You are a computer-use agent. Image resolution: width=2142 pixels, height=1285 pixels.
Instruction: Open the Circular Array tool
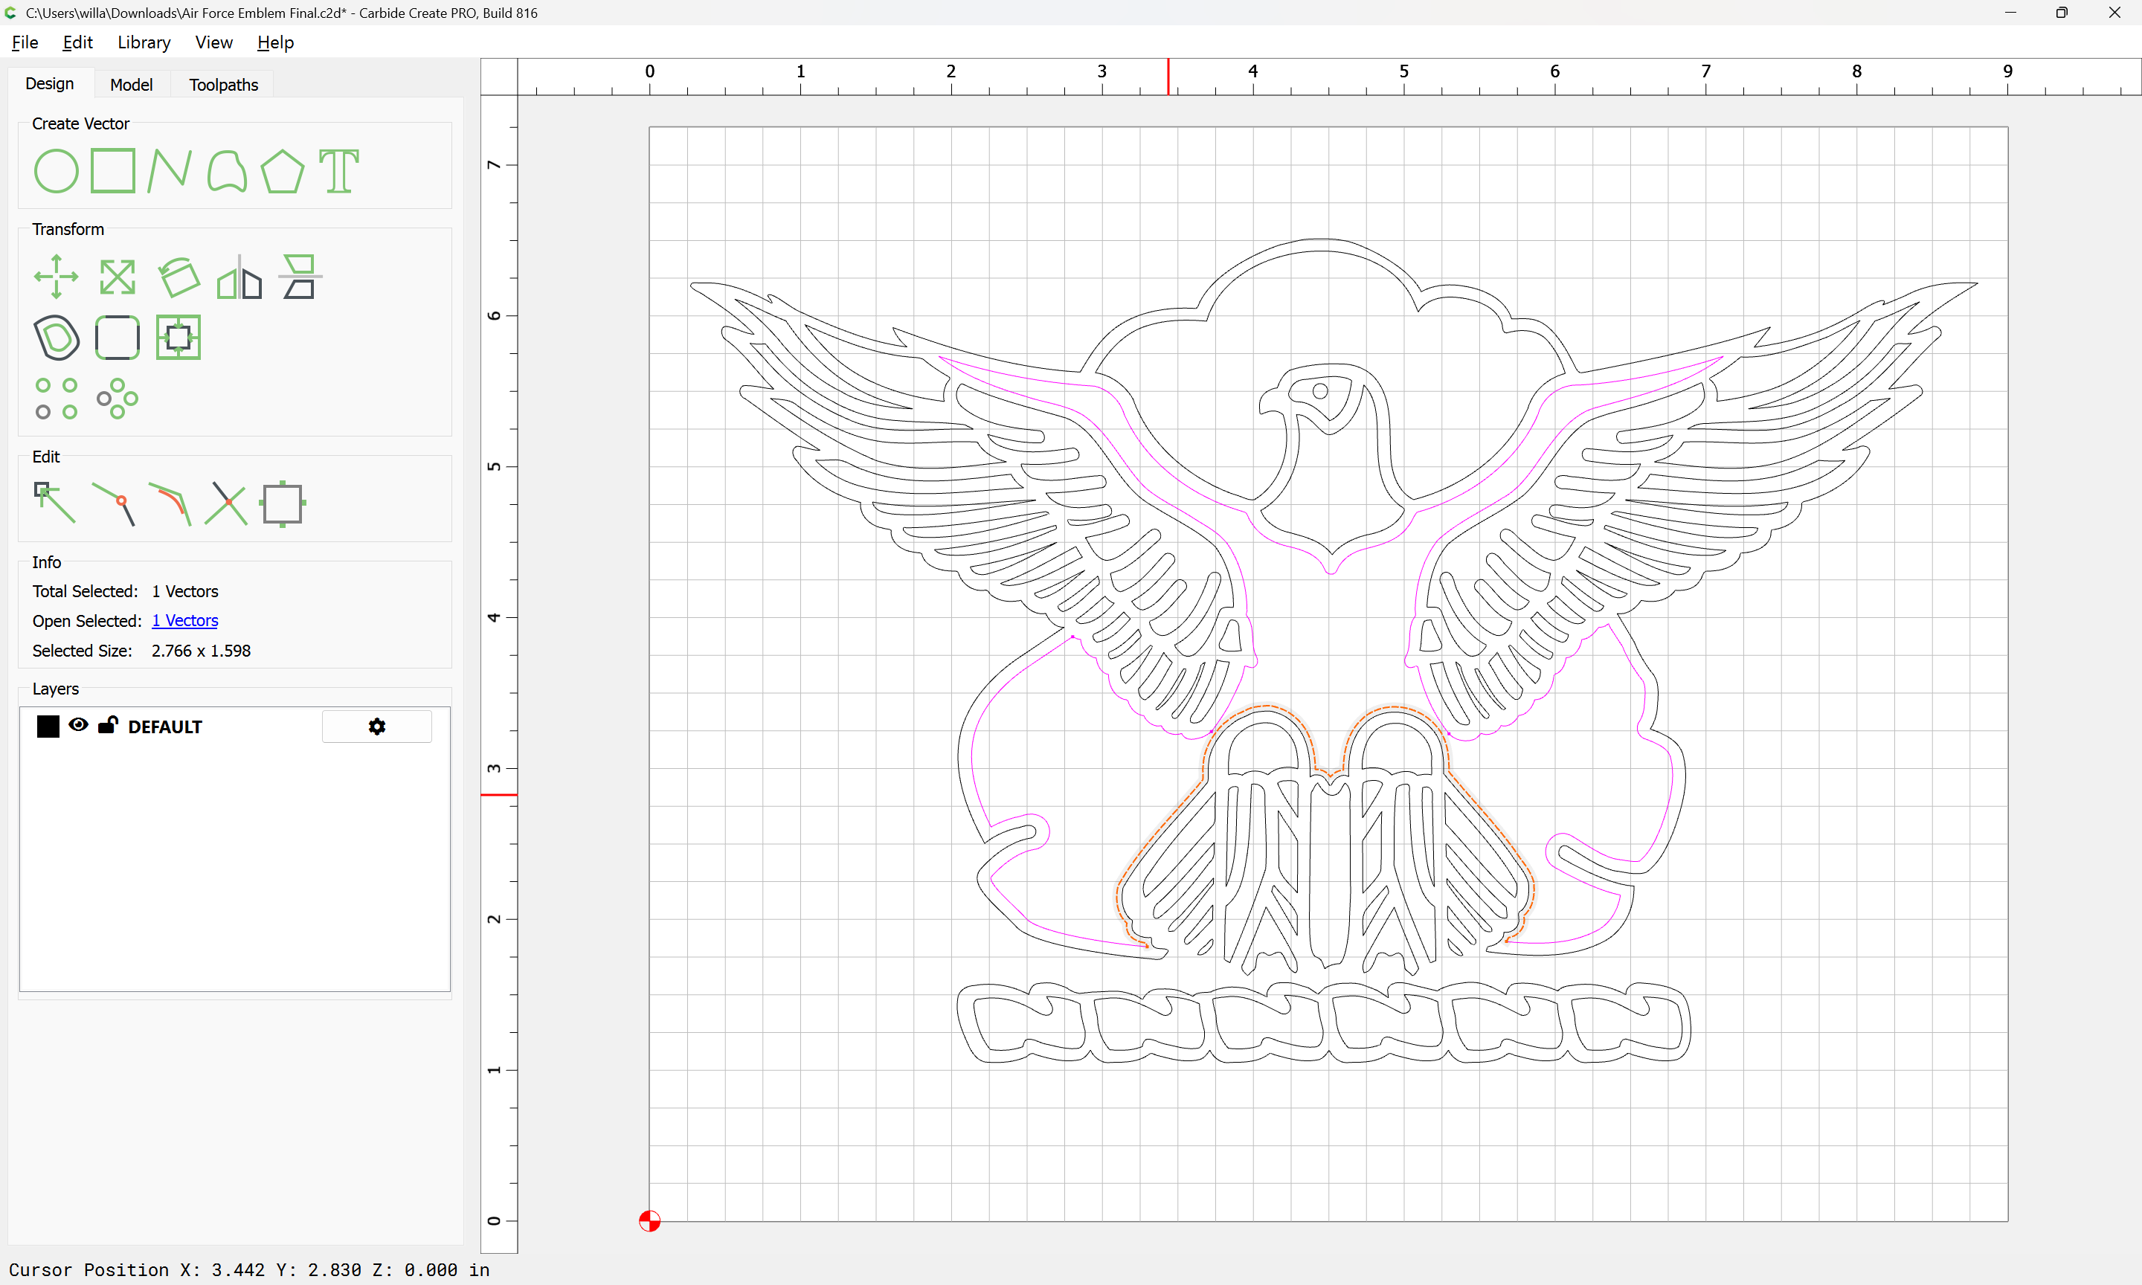click(x=117, y=399)
